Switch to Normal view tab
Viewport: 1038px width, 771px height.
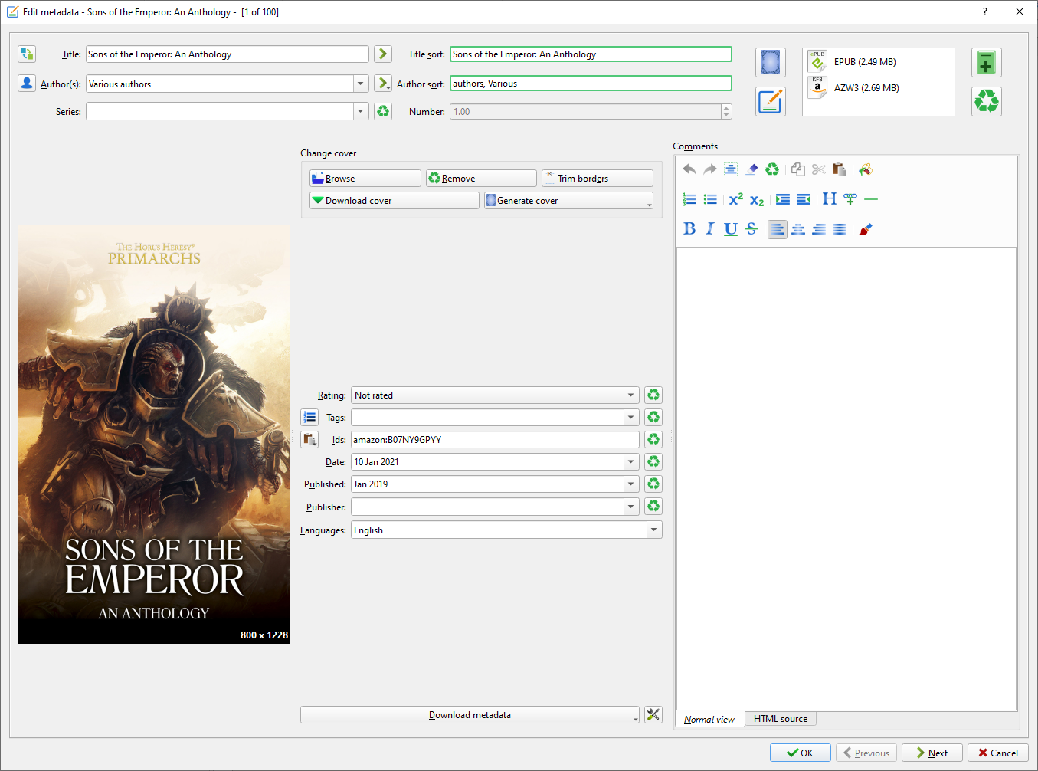(x=709, y=720)
